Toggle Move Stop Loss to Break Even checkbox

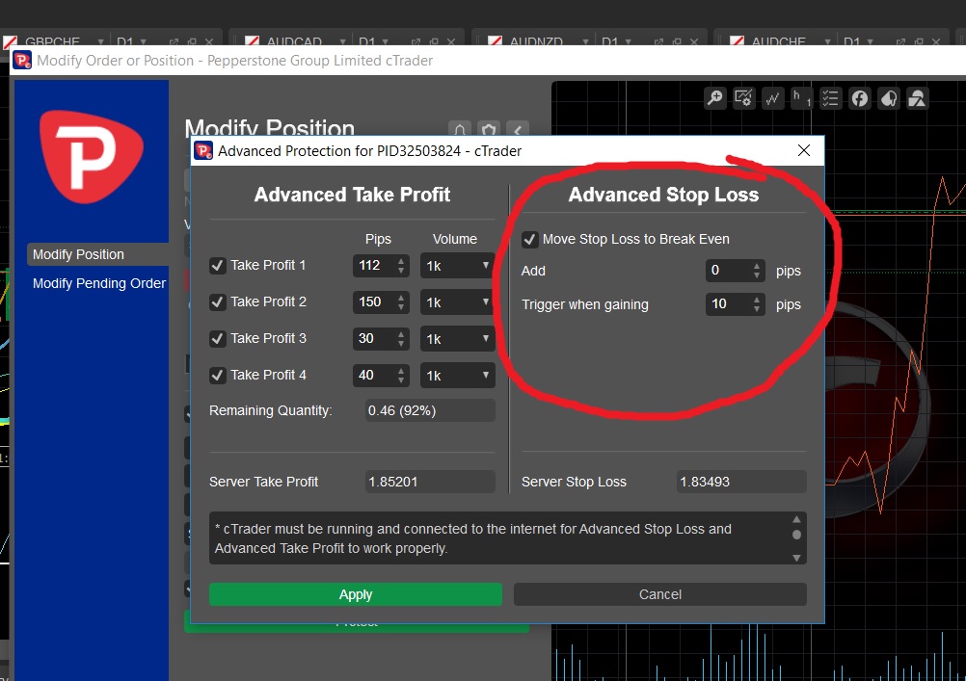coord(530,240)
